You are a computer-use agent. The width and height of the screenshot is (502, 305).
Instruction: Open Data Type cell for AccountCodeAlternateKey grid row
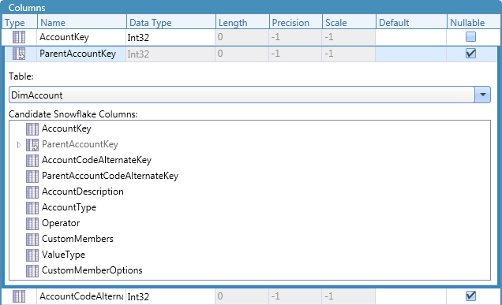point(170,296)
